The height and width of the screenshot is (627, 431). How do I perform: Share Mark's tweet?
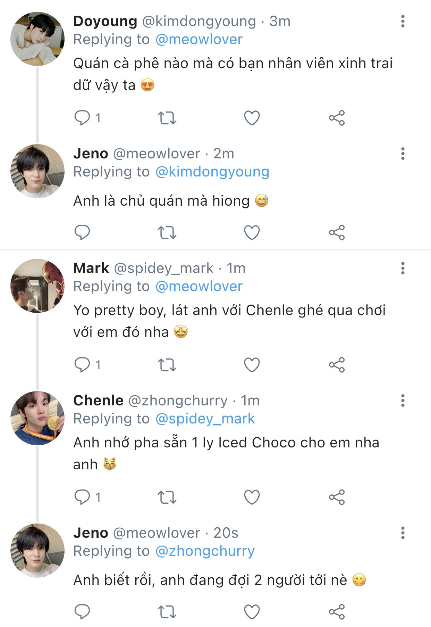pyautogui.click(x=337, y=365)
